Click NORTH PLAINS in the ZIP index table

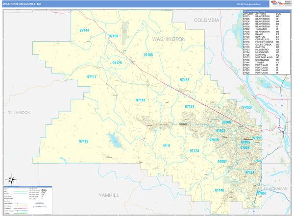tap(264, 57)
